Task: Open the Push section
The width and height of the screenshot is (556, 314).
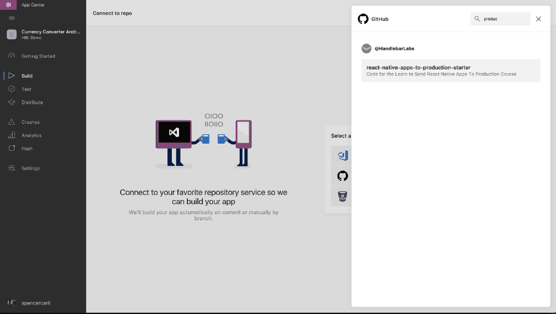Action: (x=27, y=149)
